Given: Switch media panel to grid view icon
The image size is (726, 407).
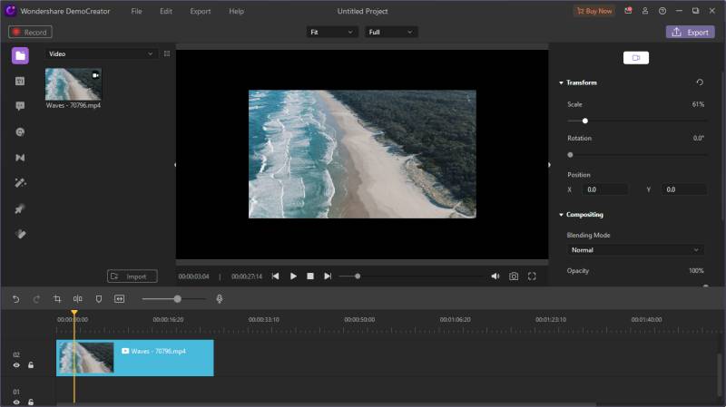Looking at the screenshot, I should click(x=167, y=53).
